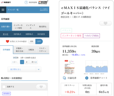Toggle favorite heart on fund list card

click(x=41, y=87)
